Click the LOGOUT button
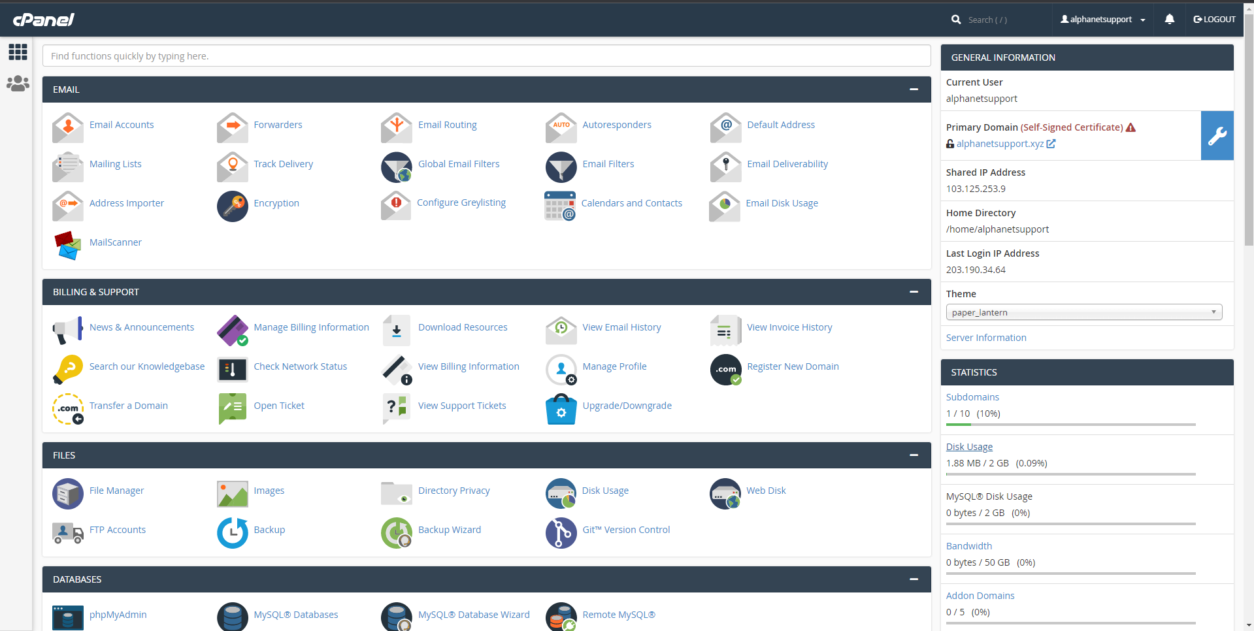Image resolution: width=1254 pixels, height=631 pixels. 1213,19
